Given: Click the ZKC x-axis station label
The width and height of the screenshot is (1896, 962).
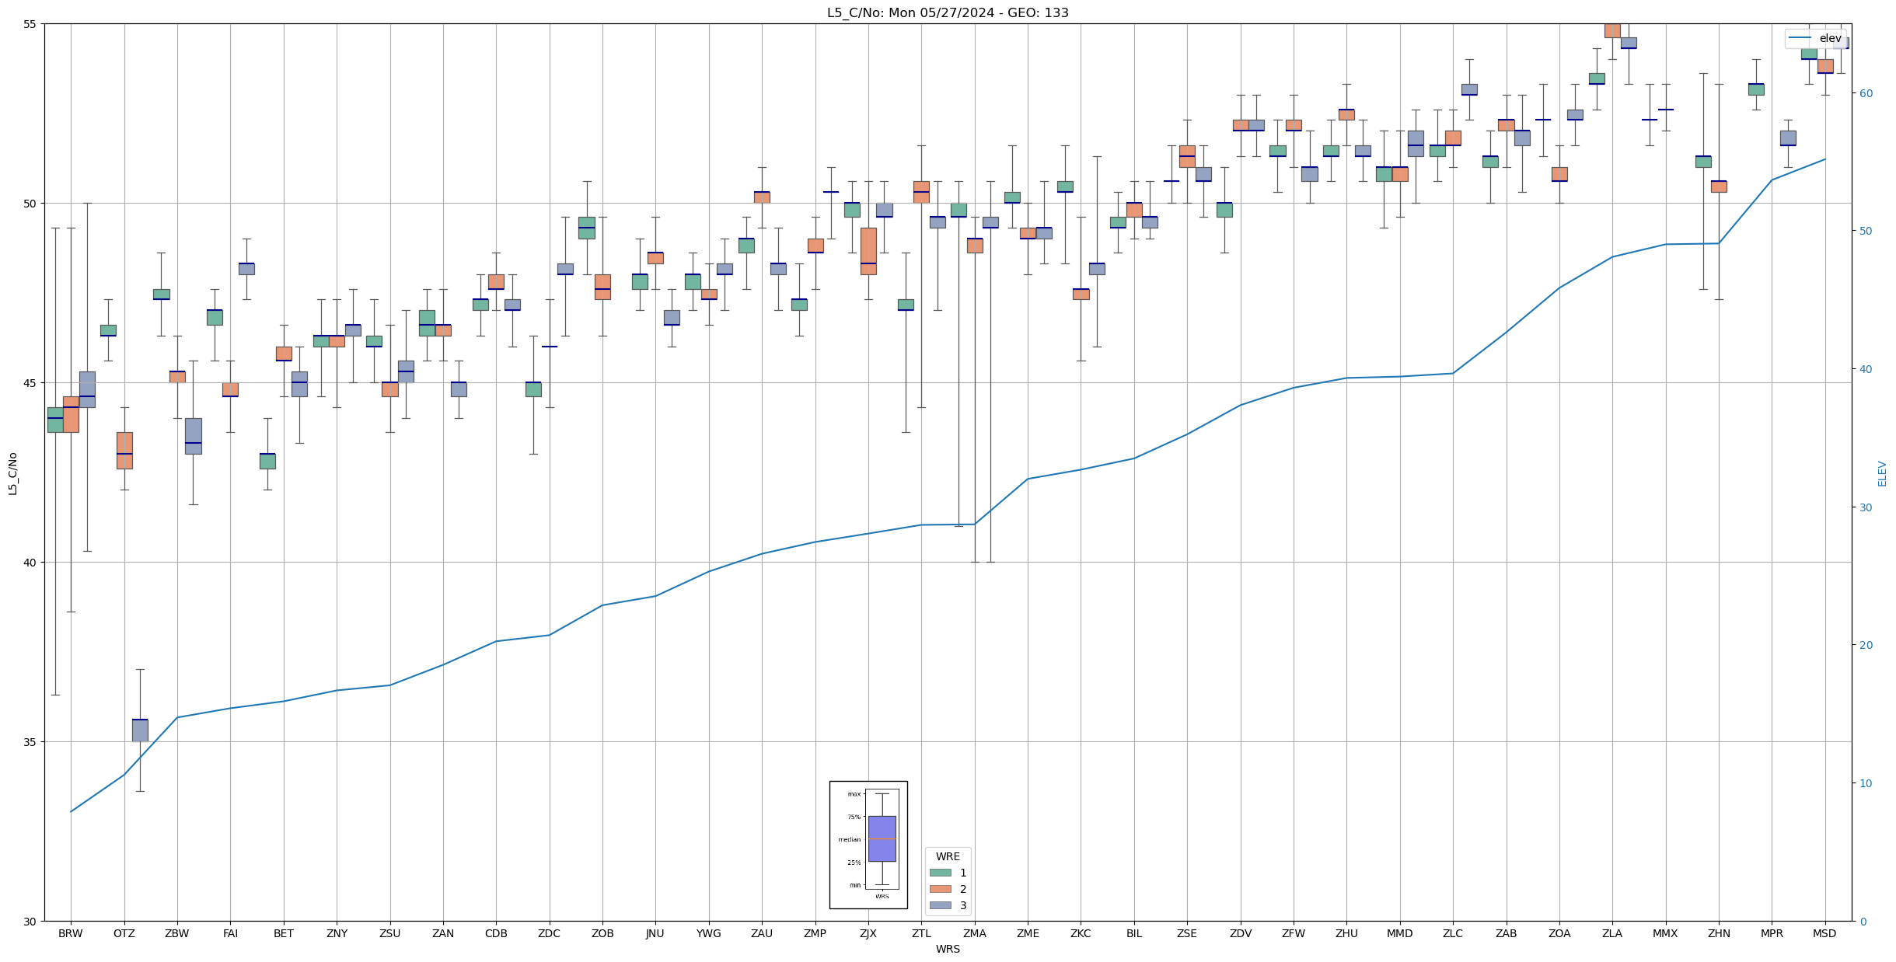Looking at the screenshot, I should (x=1081, y=933).
